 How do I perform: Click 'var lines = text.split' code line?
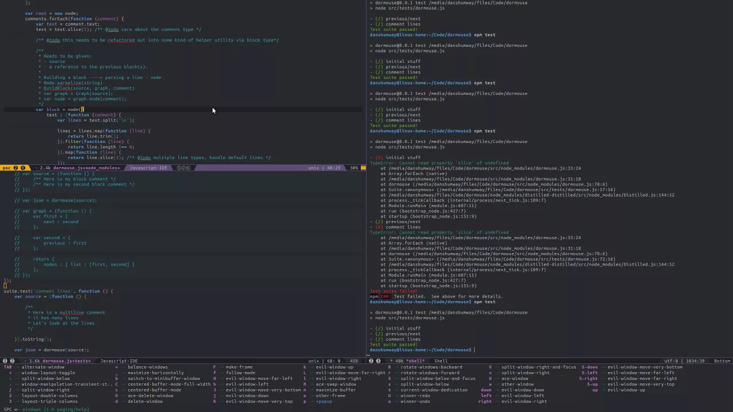pos(96,120)
